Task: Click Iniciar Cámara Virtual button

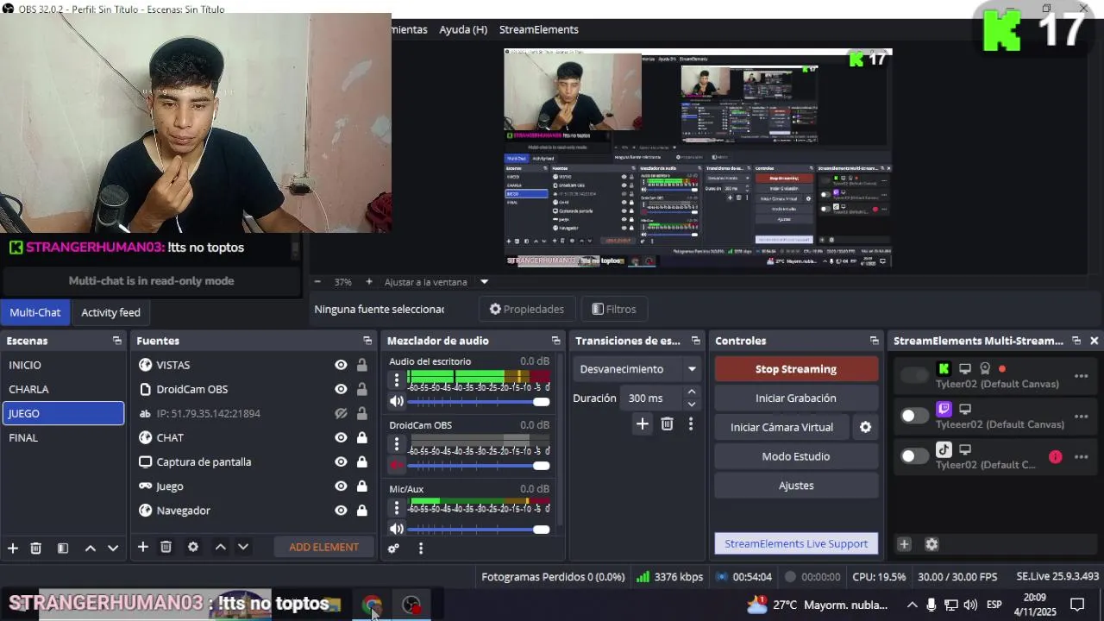Action: click(x=782, y=427)
